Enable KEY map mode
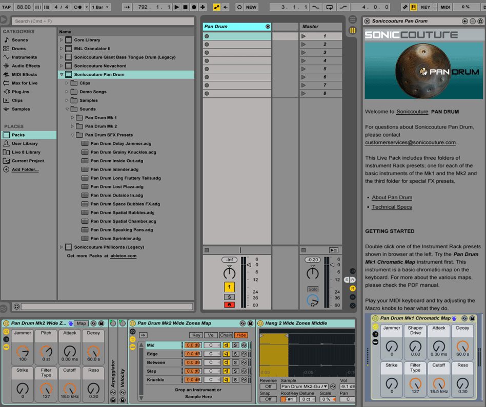This screenshot has width=486, height=407. point(426,7)
